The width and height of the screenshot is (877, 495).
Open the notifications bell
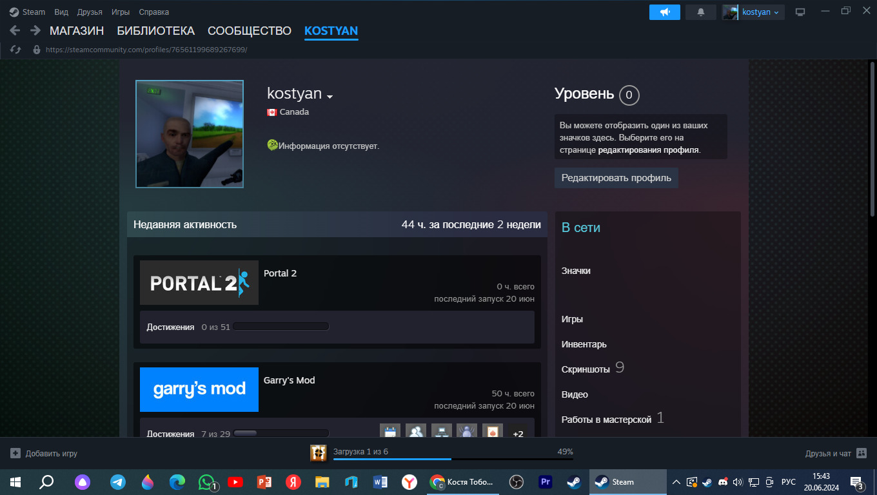pos(701,12)
